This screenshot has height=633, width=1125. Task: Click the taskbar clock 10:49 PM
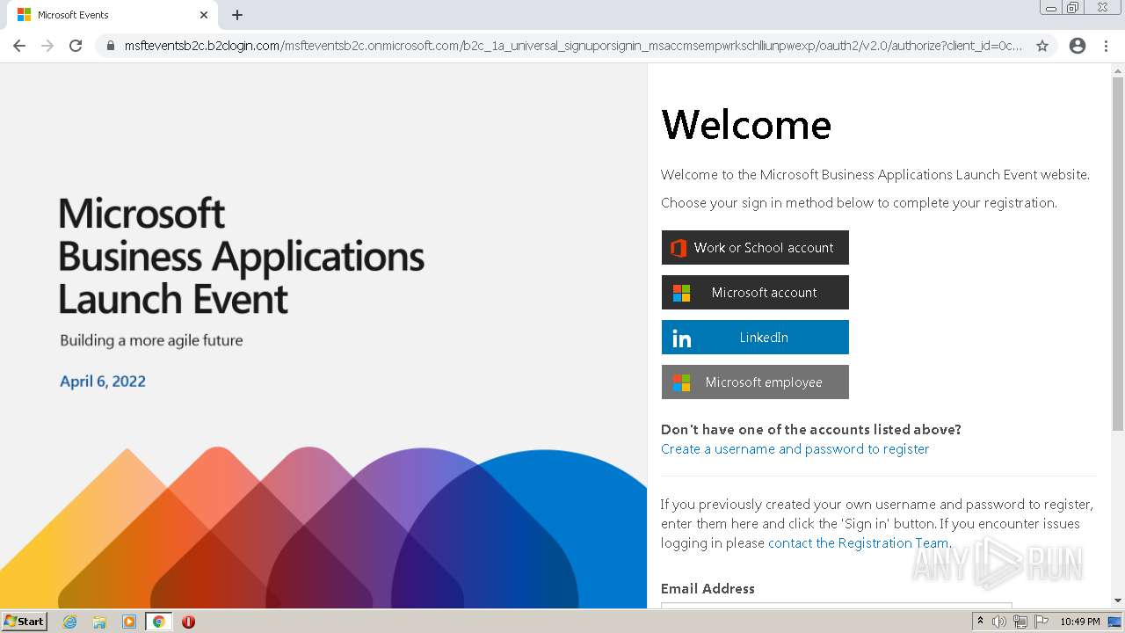pos(1080,622)
